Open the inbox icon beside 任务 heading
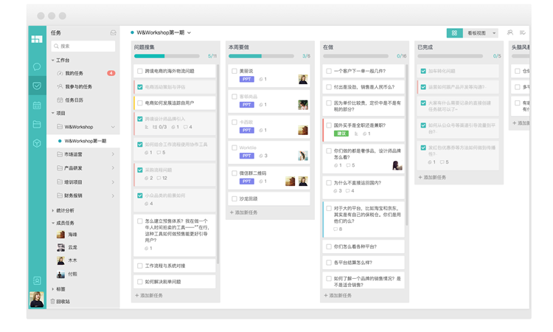The image size is (553, 332). [x=114, y=32]
